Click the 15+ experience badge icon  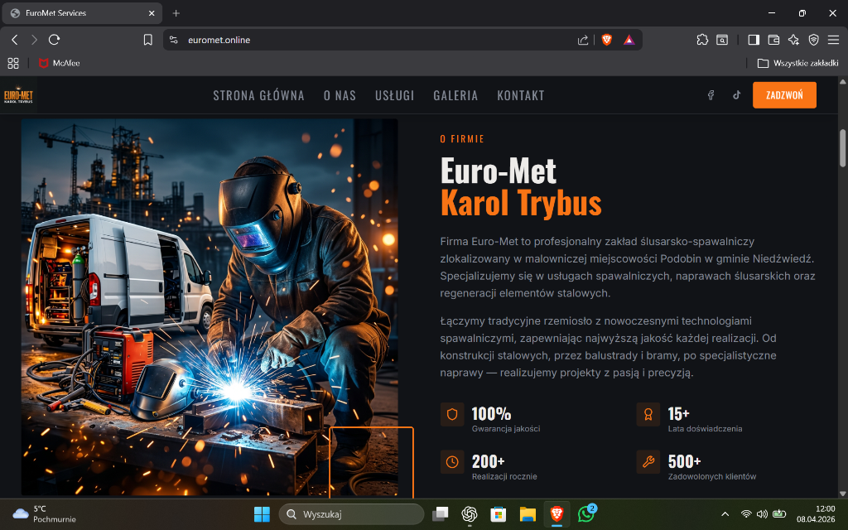click(x=648, y=414)
